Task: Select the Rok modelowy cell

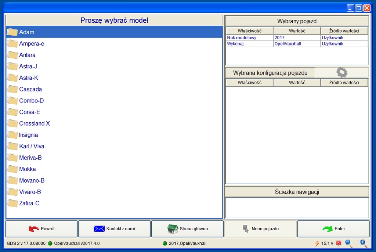Action: pyautogui.click(x=250, y=38)
